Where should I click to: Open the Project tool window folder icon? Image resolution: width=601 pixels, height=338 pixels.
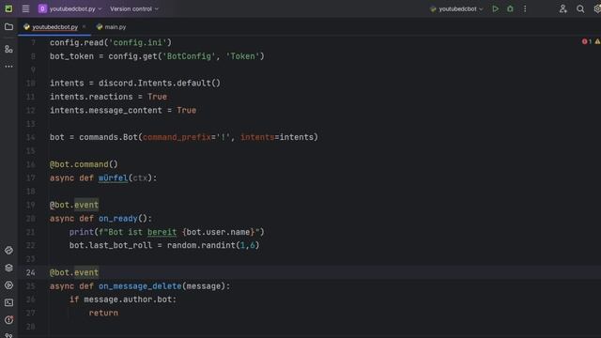[8, 27]
